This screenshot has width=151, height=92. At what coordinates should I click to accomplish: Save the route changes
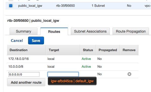pyautogui.click(x=36, y=41)
